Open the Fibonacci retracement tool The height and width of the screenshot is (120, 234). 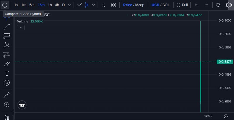[x=7, y=36]
